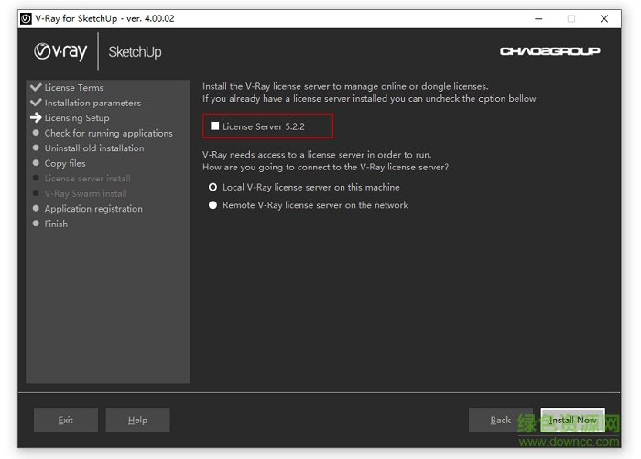Open the Help button
Viewport: 641px width, 459px height.
[137, 420]
